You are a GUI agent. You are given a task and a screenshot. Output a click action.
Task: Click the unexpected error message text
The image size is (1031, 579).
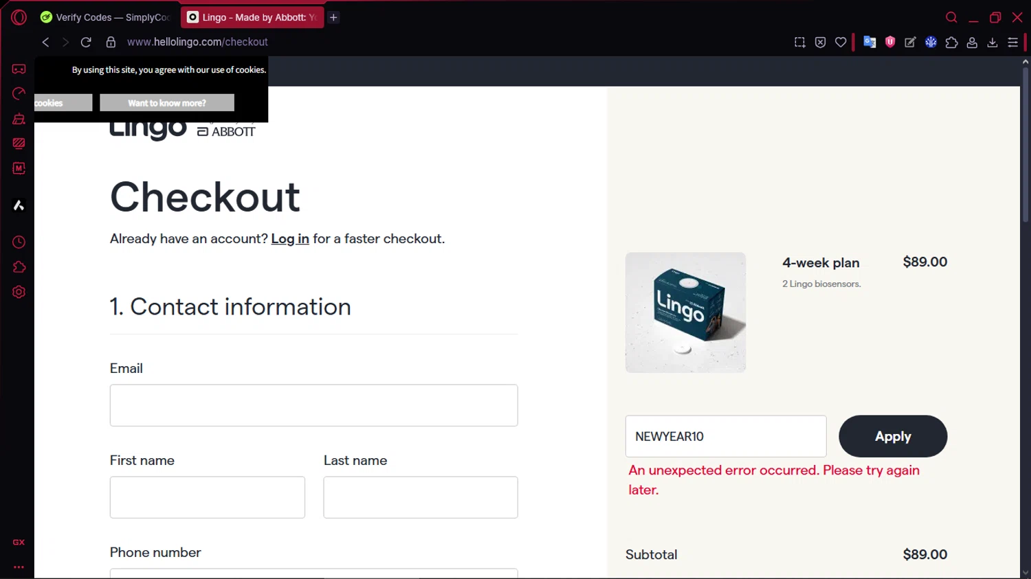(x=774, y=480)
